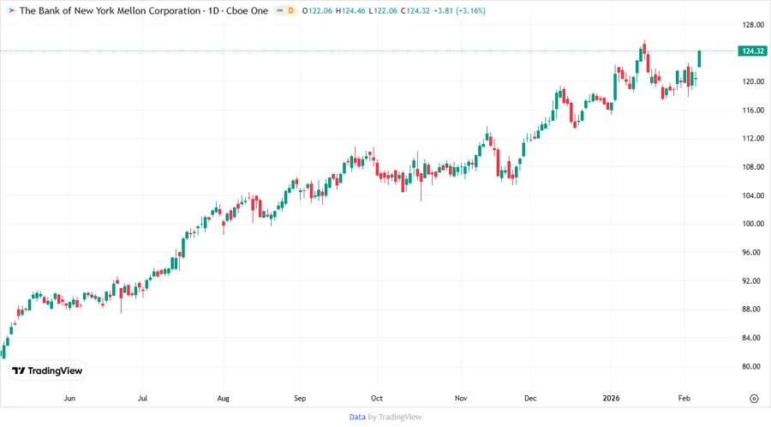Click the 'Cboe One' exchange label
Image resolution: width=771 pixels, height=427 pixels.
point(248,10)
